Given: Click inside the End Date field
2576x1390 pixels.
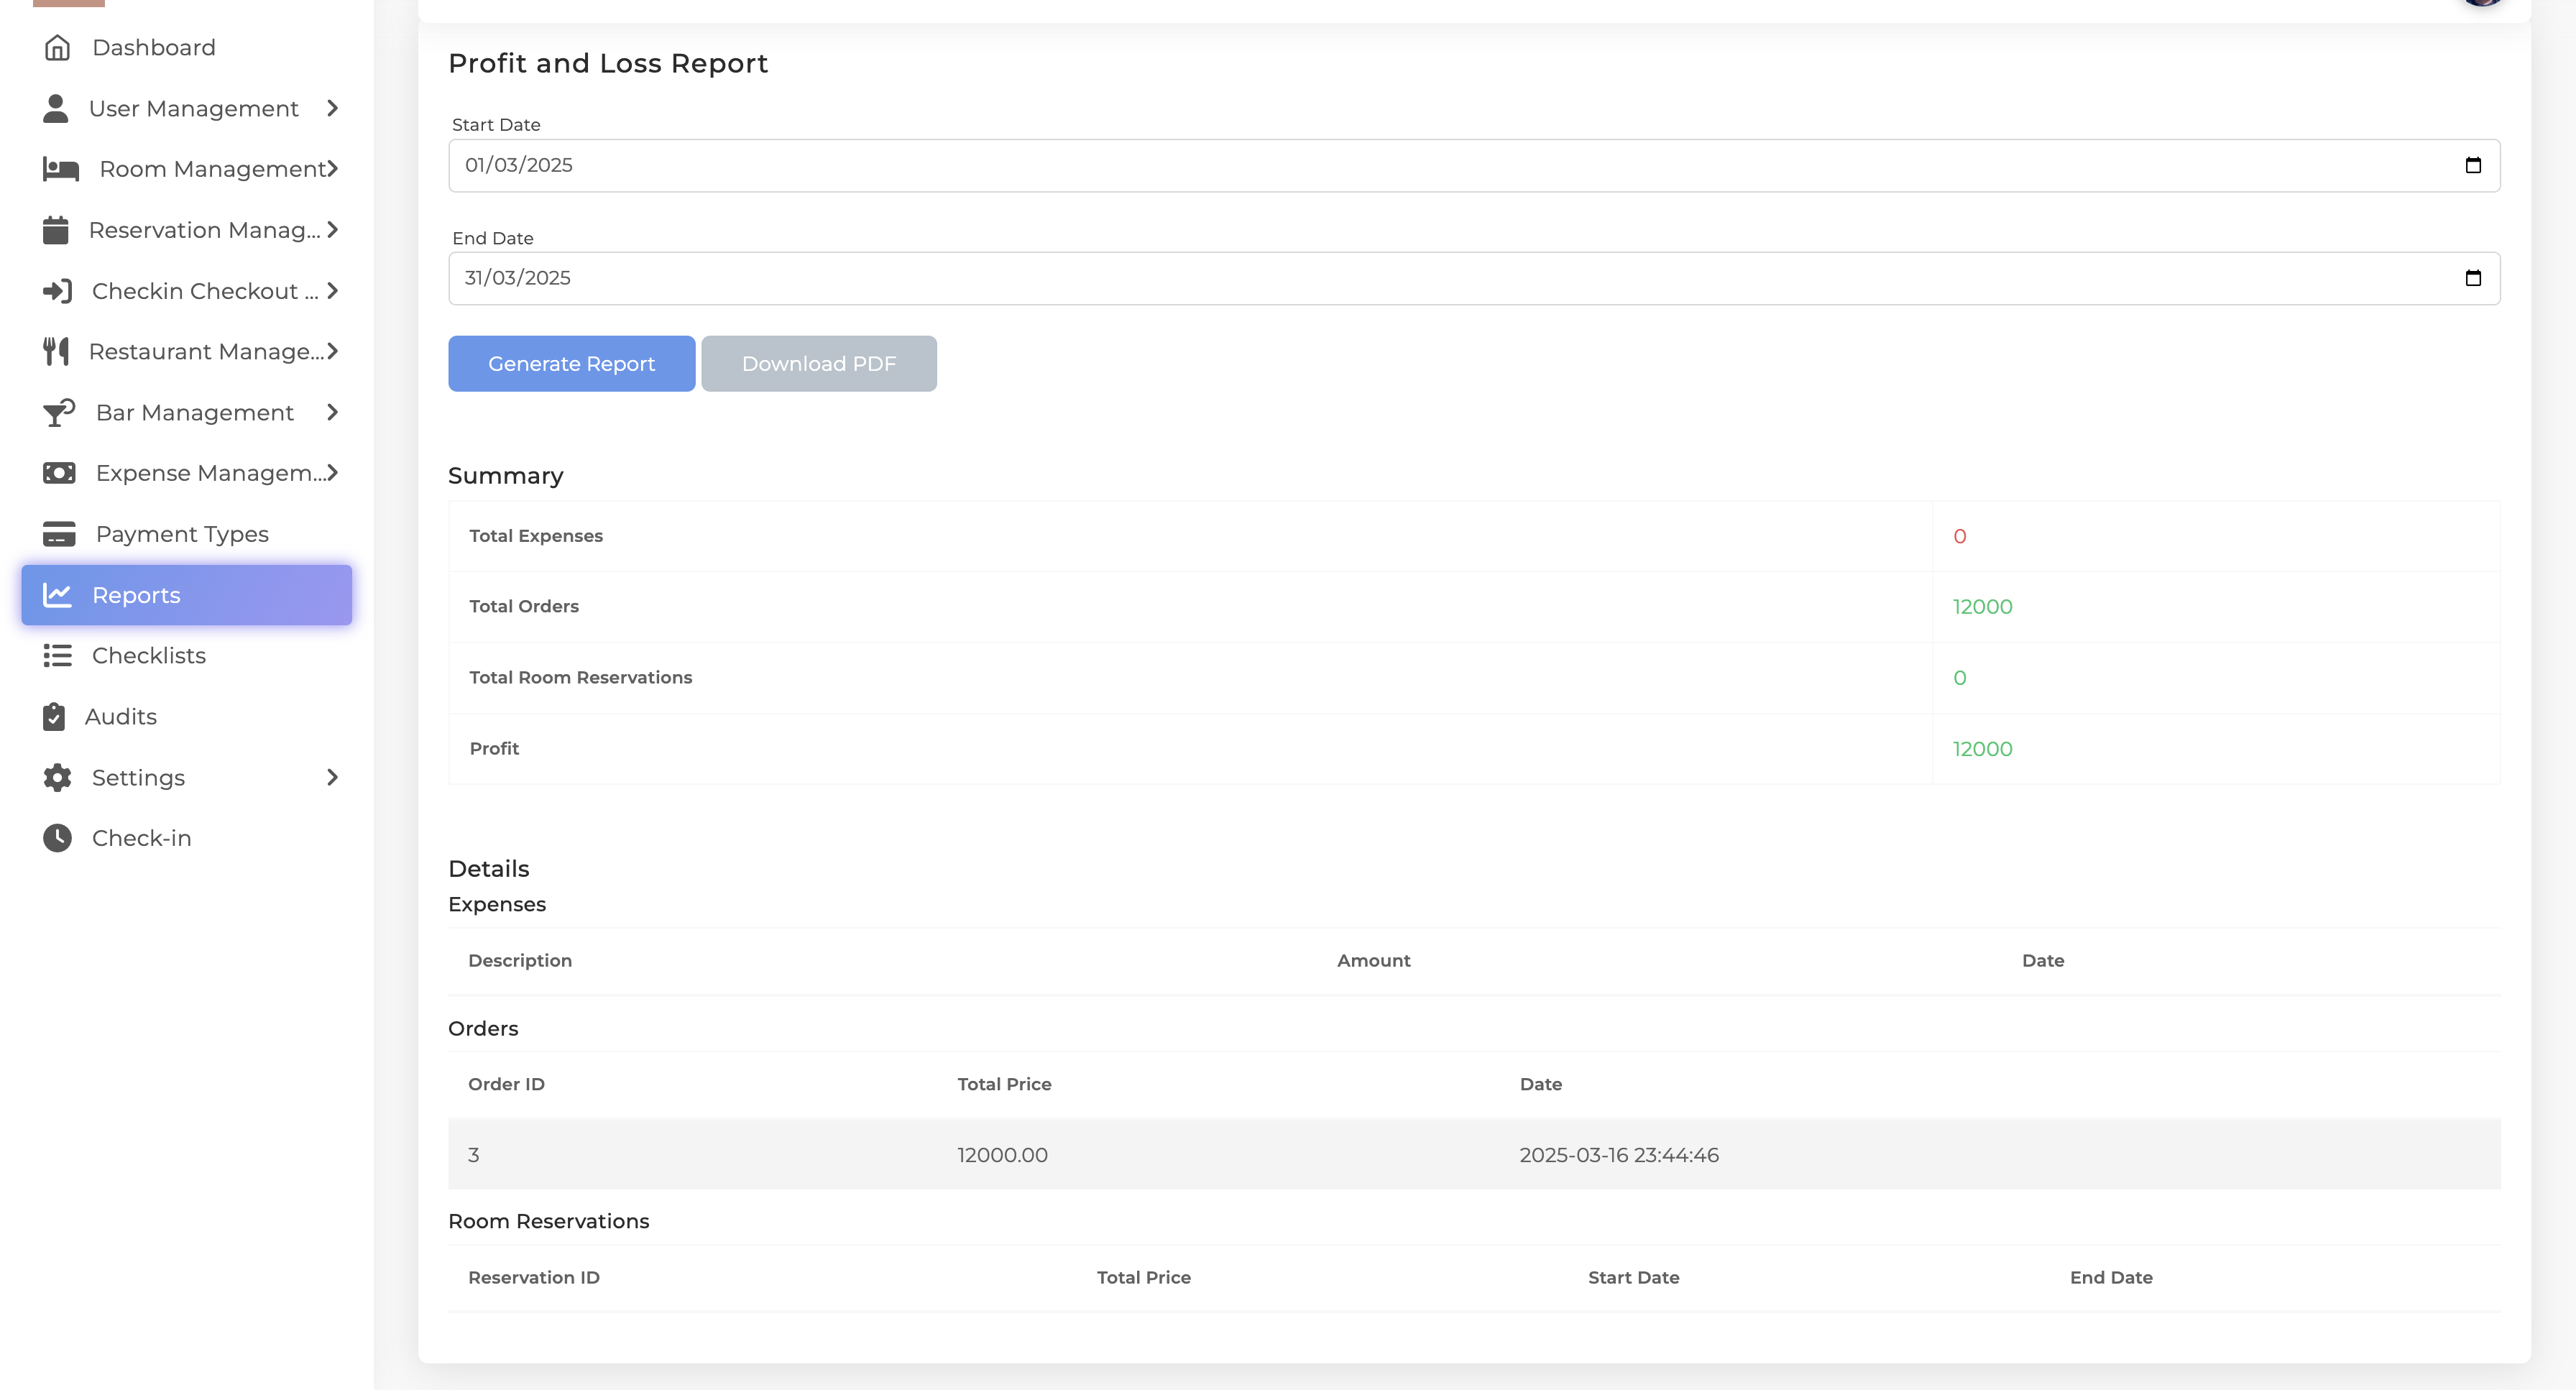Looking at the screenshot, I should (1000, 278).
